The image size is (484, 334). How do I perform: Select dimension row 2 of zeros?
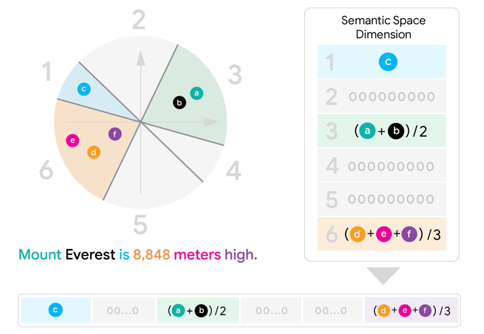pyautogui.click(x=382, y=96)
